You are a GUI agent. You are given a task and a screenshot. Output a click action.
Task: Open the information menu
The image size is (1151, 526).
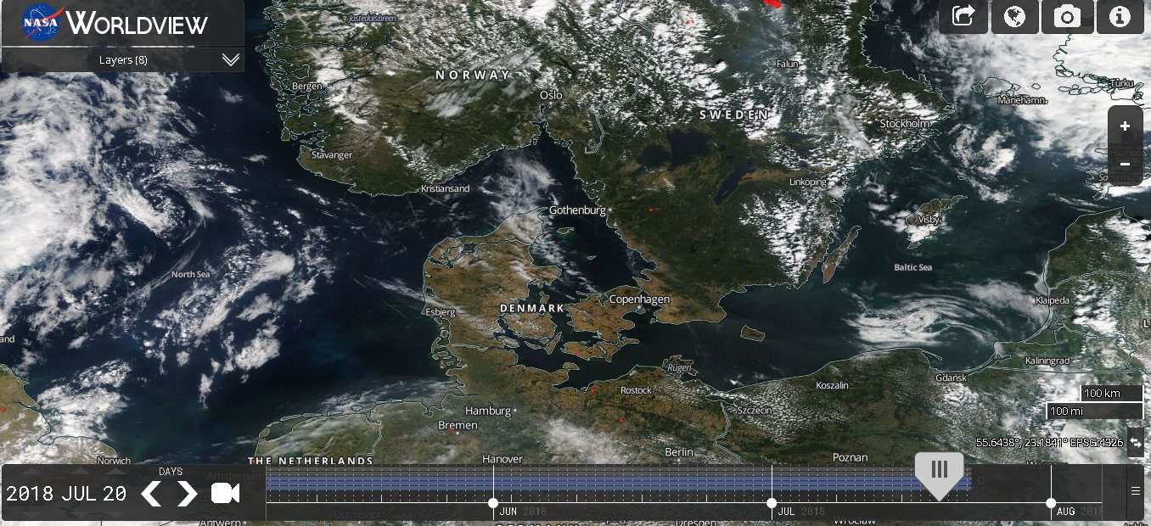(x=1120, y=17)
